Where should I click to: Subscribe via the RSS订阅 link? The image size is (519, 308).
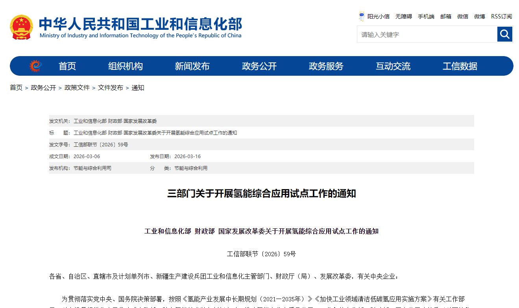pyautogui.click(x=501, y=16)
